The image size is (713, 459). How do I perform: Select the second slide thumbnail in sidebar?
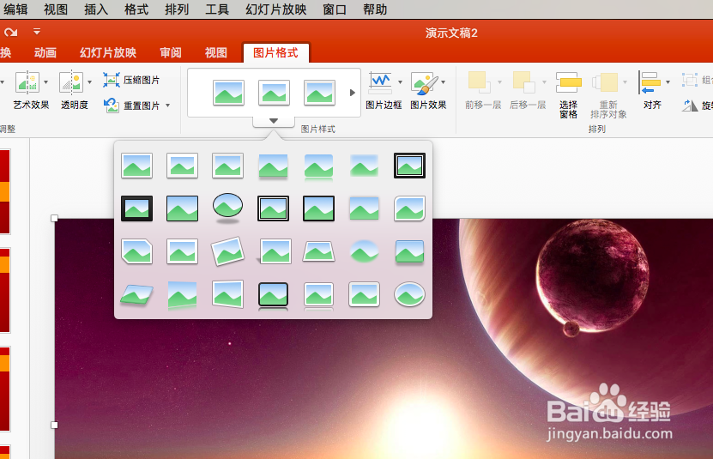pos(4,290)
